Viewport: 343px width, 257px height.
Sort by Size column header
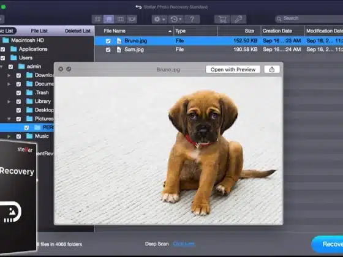point(239,31)
